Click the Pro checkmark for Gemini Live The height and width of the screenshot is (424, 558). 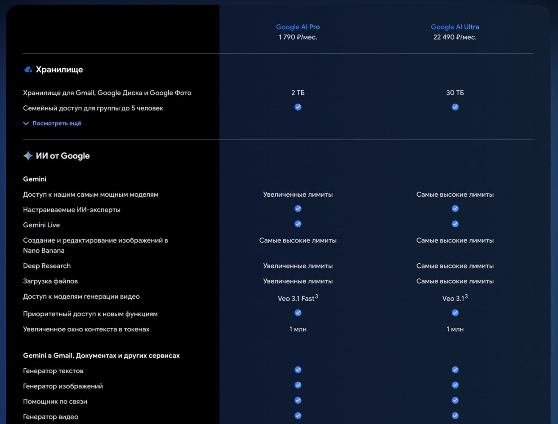point(298,224)
